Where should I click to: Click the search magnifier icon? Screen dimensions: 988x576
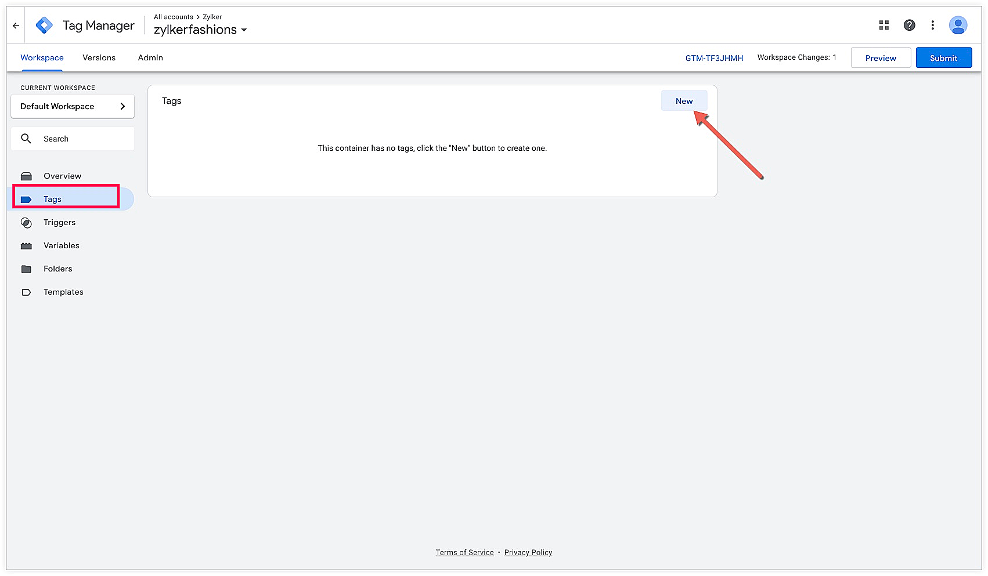point(26,139)
